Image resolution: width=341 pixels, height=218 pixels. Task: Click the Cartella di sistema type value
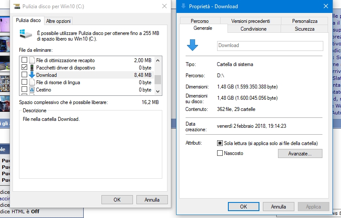click(235, 64)
